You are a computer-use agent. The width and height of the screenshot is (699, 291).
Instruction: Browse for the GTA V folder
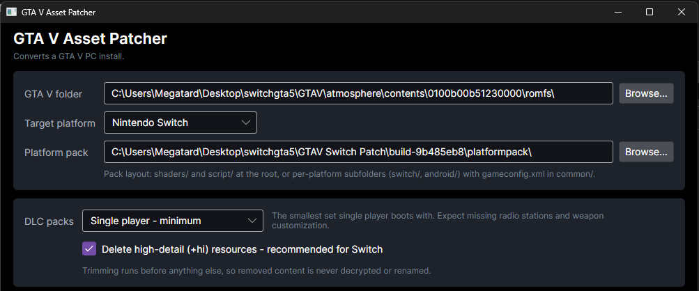tap(646, 93)
